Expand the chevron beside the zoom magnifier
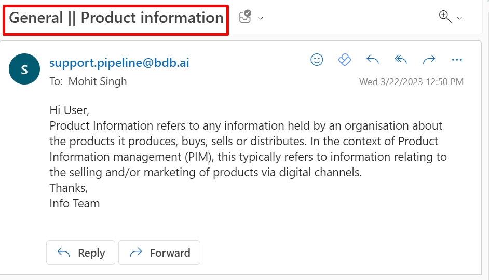Image resolution: width=489 pixels, height=280 pixels. pyautogui.click(x=459, y=18)
